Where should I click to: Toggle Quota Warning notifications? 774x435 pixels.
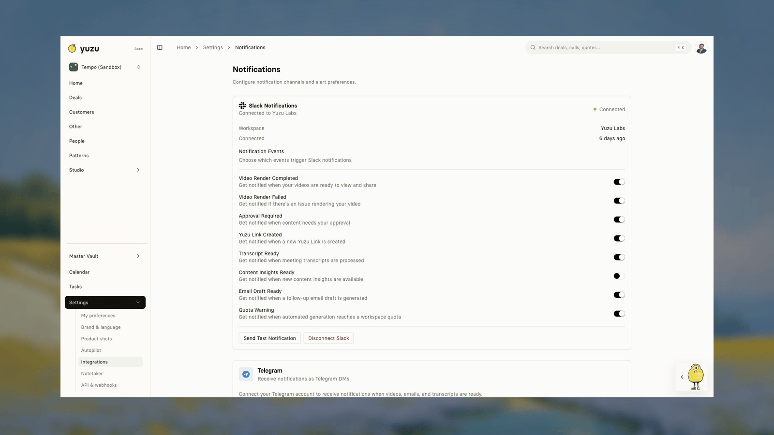coord(619,314)
